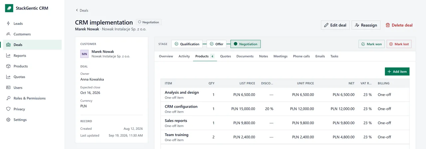Click the NET column header
The width and height of the screenshot is (426, 149).
(x=351, y=83)
